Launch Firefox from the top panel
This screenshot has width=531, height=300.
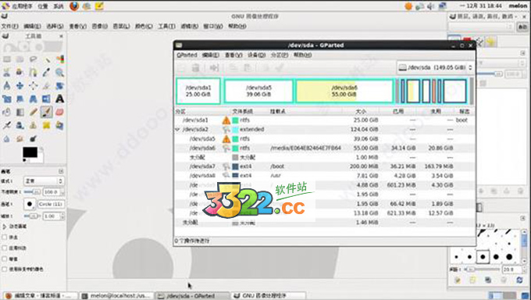74,6
